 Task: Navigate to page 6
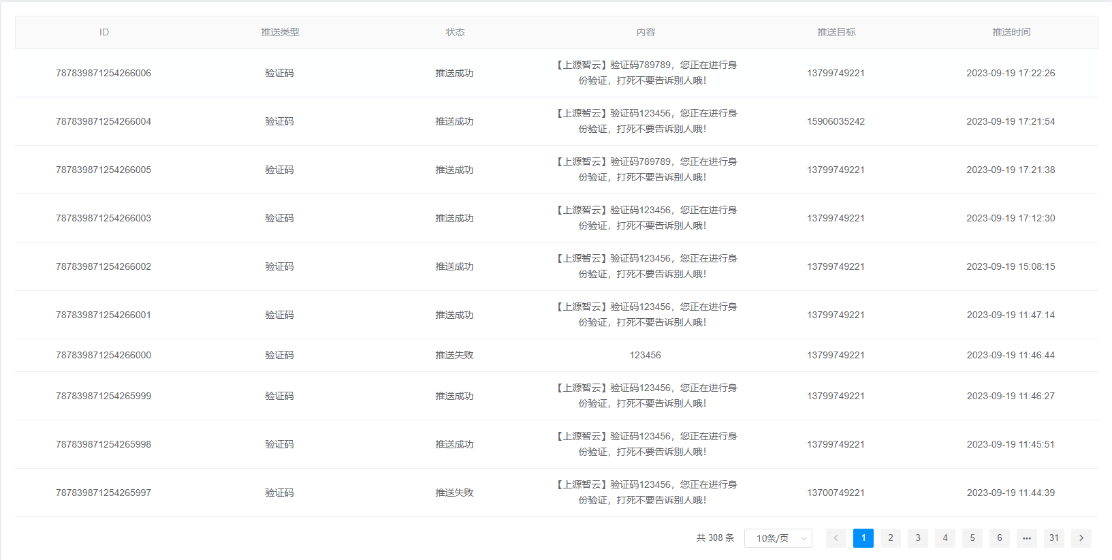(x=999, y=538)
